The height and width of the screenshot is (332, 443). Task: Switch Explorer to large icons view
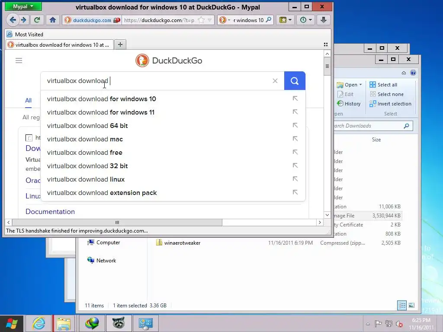tap(411, 305)
